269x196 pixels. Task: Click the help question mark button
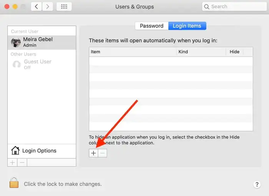pyautogui.click(x=257, y=184)
